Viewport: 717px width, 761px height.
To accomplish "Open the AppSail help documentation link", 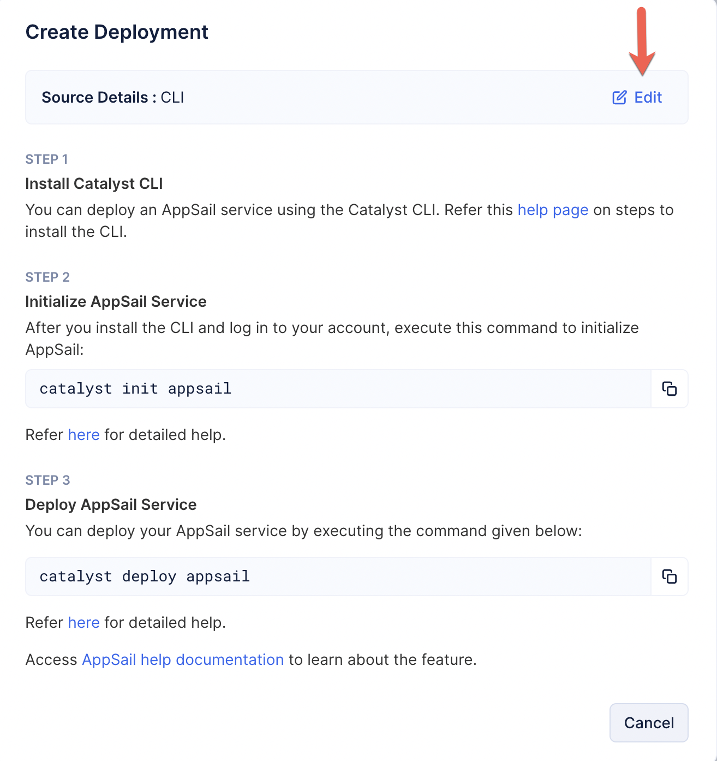I will [183, 660].
